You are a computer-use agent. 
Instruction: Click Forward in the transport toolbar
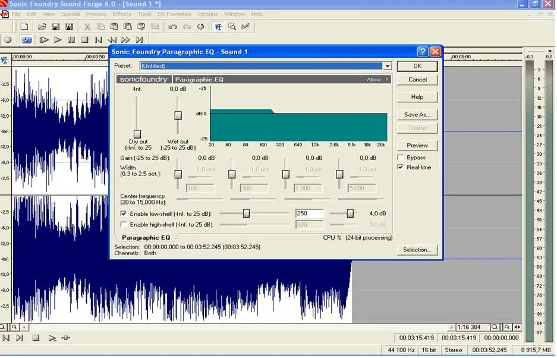(x=125, y=40)
